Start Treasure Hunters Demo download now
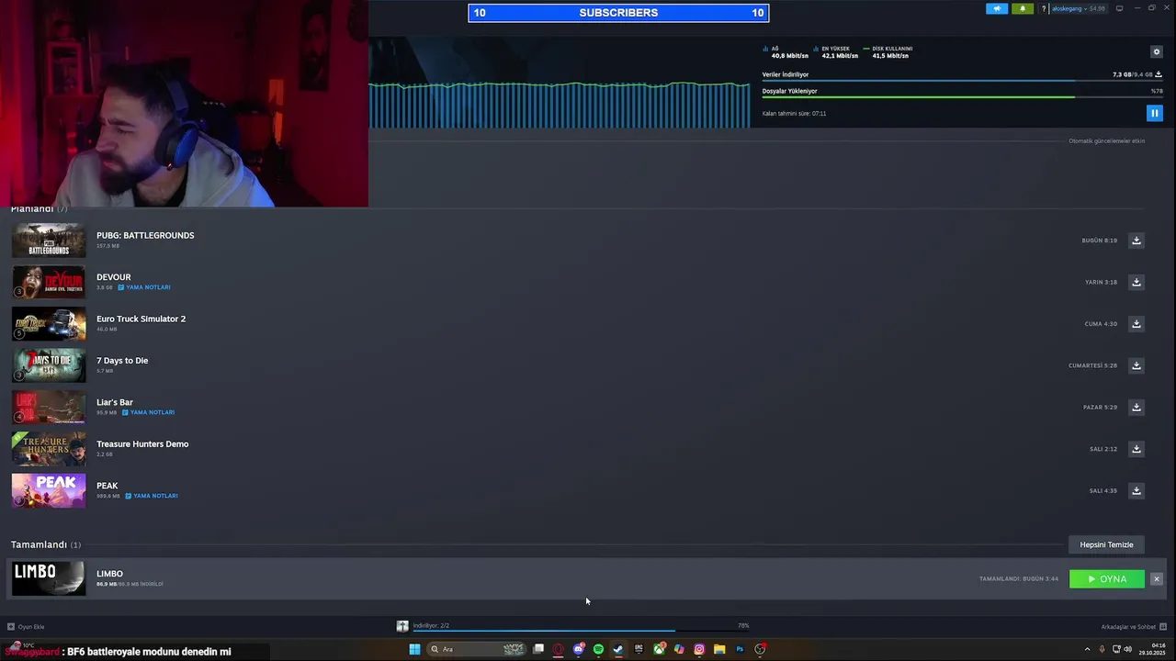1176x661 pixels. 1136,449
